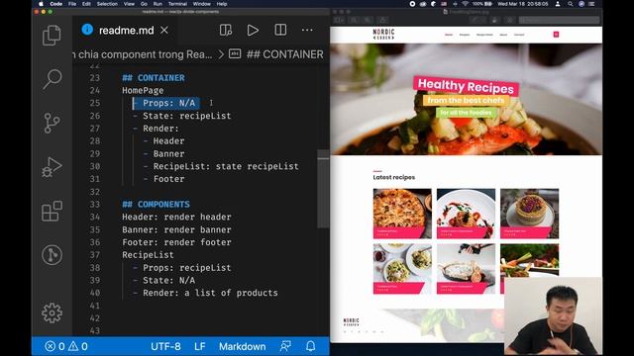Click the pink cart icon on Nordic site
Viewport: 634px width, 356px height.
click(x=556, y=35)
